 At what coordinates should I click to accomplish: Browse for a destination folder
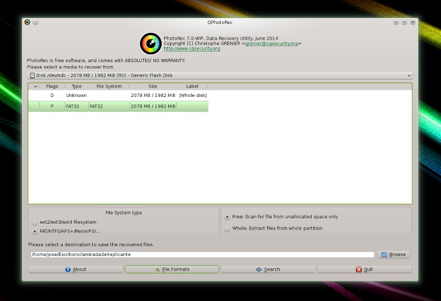click(393, 255)
